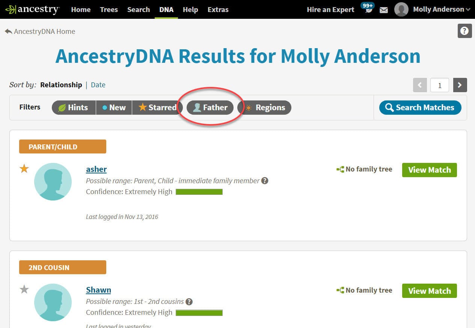475x328 pixels.
Task: Open messages with the envelope icon
Action: tap(383, 10)
